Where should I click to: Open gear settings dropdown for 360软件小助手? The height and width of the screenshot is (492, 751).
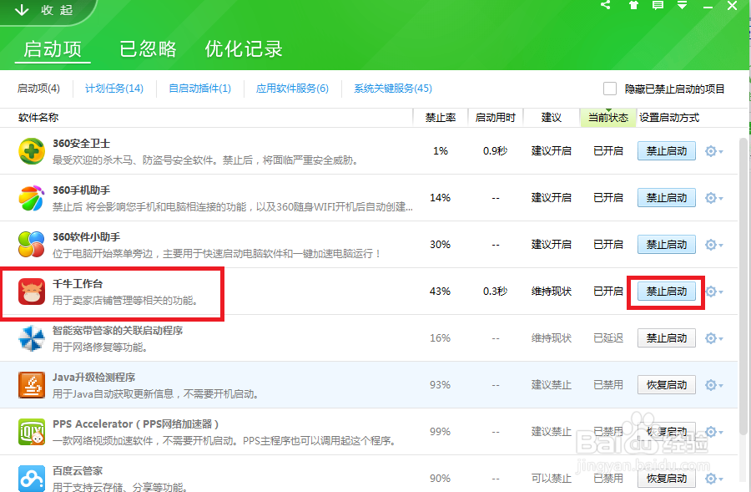click(713, 245)
